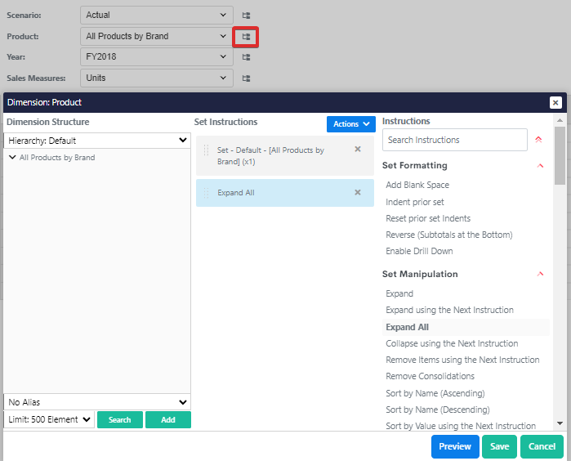571x461 pixels.
Task: Choose Expand using the Next Instruction
Action: (x=450, y=310)
